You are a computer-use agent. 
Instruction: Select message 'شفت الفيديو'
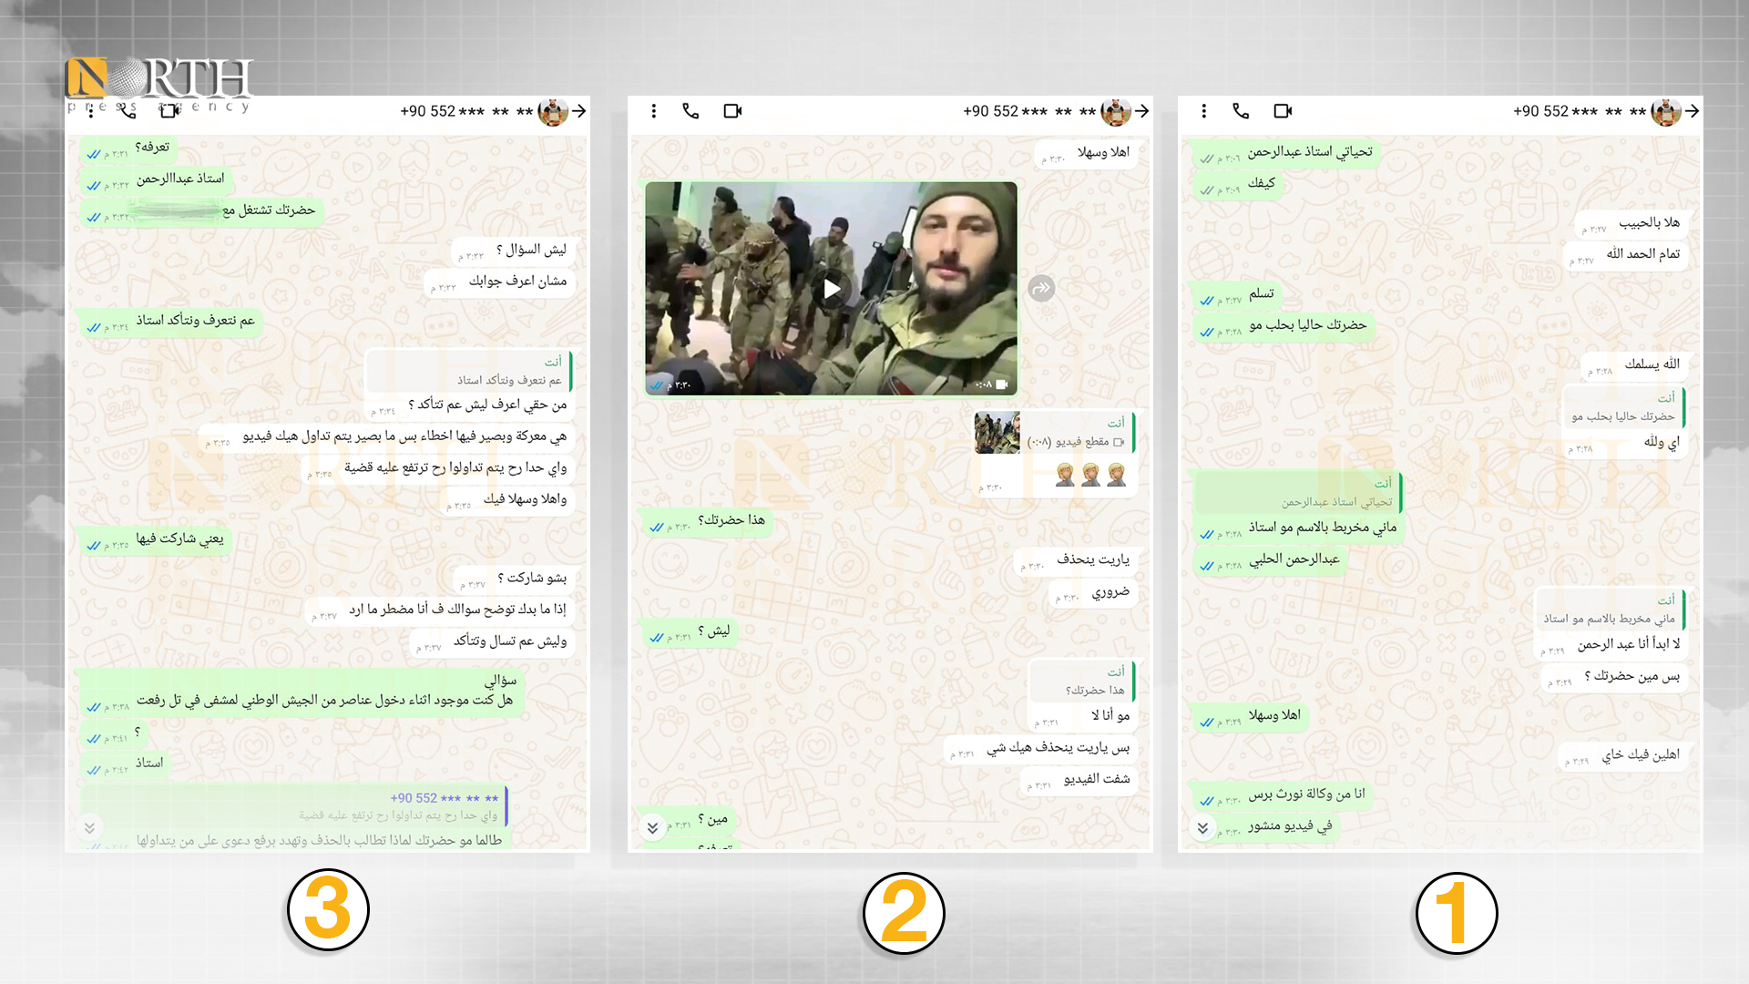pyautogui.click(x=1078, y=780)
